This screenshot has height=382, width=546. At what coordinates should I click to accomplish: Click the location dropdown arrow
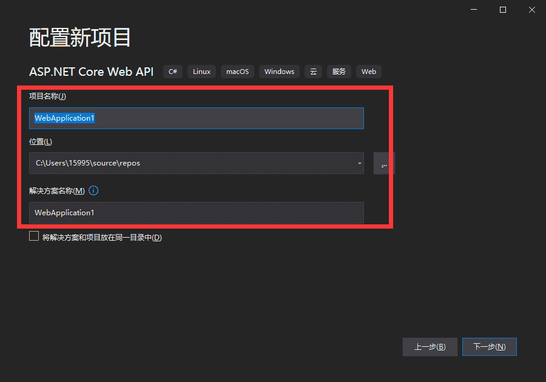358,163
